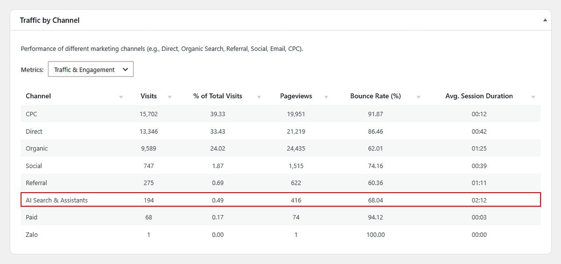Click Direct pageviews value 21,219
This screenshot has height=264, width=561.
(x=296, y=132)
